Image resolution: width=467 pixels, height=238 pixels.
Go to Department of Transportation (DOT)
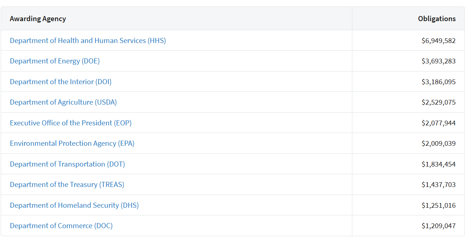[x=67, y=164]
